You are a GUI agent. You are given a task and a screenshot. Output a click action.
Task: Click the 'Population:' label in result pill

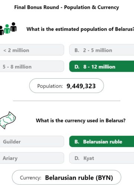point(50,86)
